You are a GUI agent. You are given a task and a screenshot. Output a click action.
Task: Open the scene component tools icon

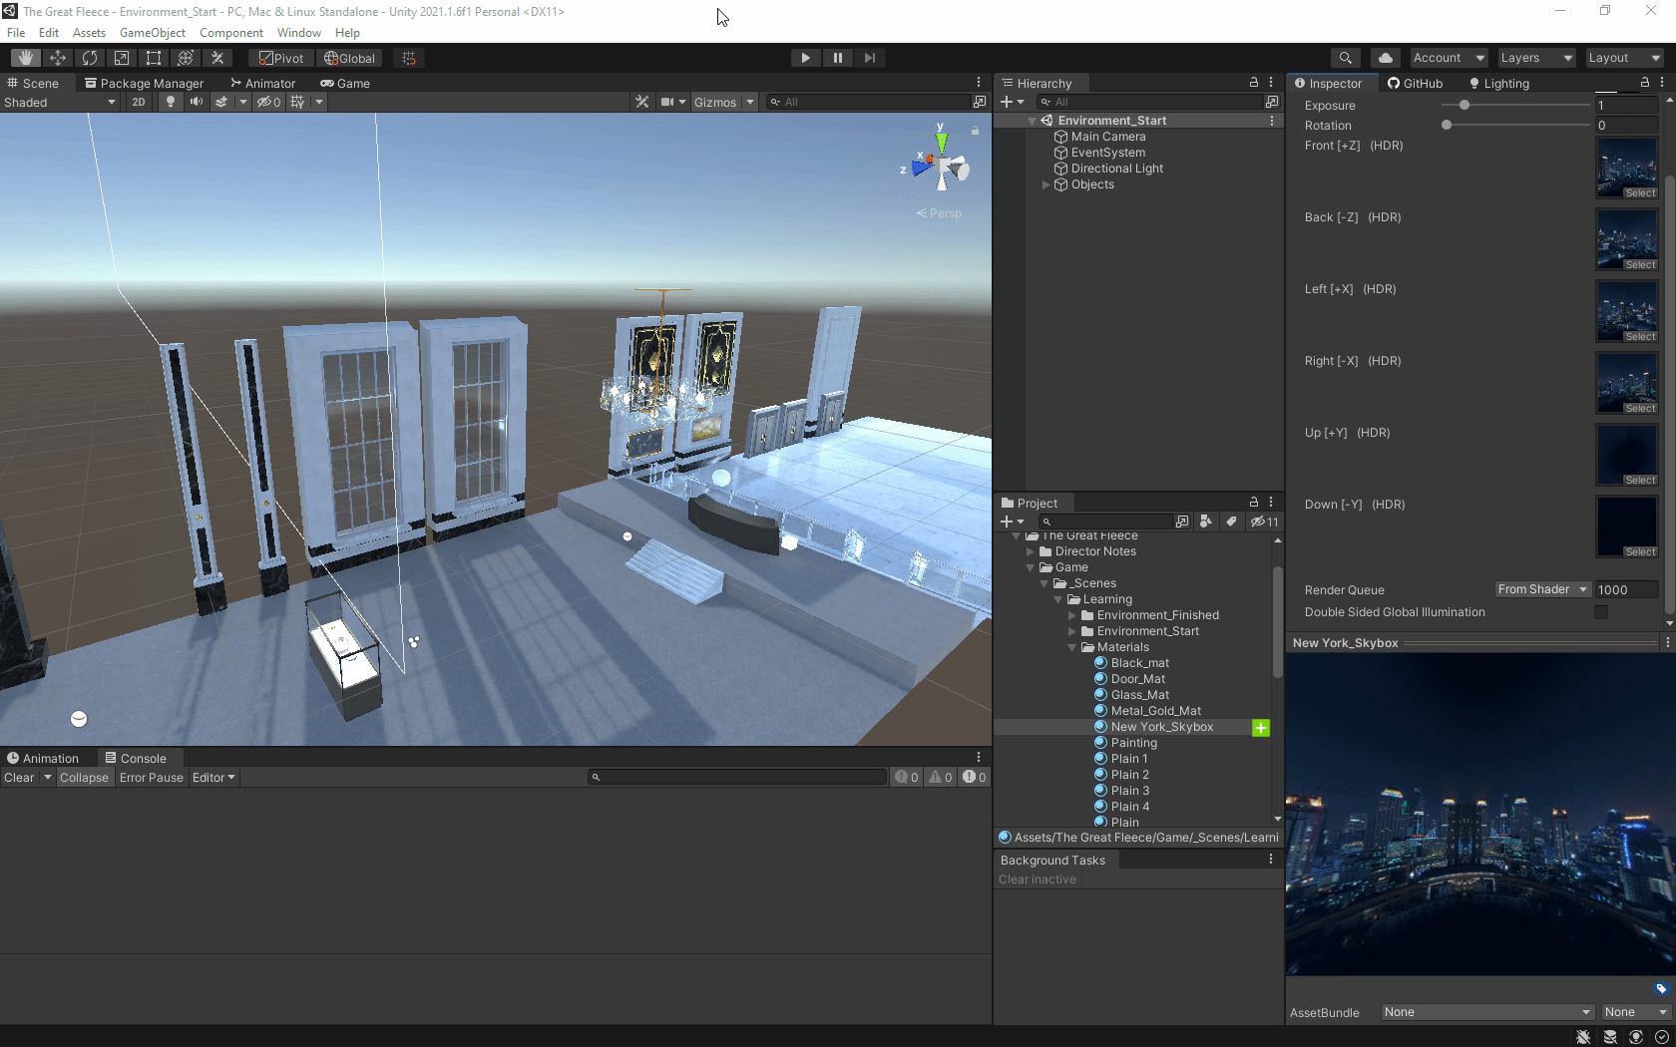tap(642, 102)
